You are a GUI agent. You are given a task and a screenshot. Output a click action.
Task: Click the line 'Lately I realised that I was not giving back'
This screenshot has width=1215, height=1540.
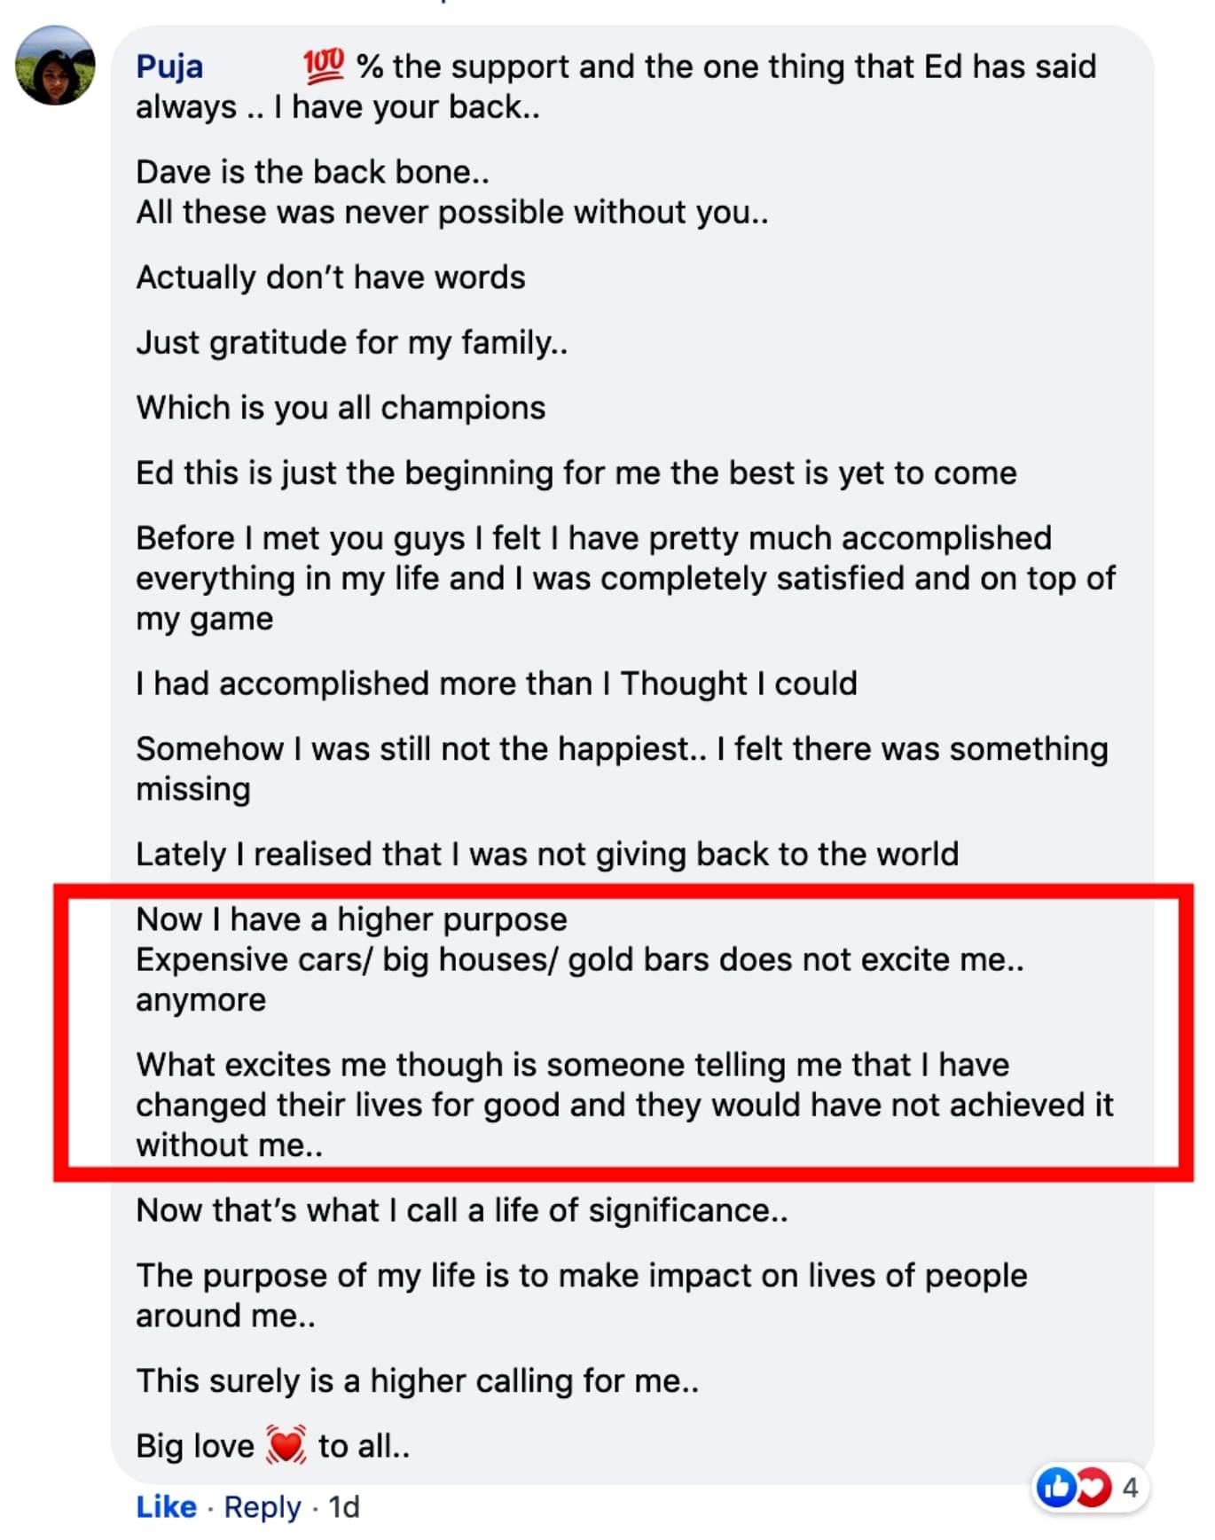pyautogui.click(x=547, y=854)
